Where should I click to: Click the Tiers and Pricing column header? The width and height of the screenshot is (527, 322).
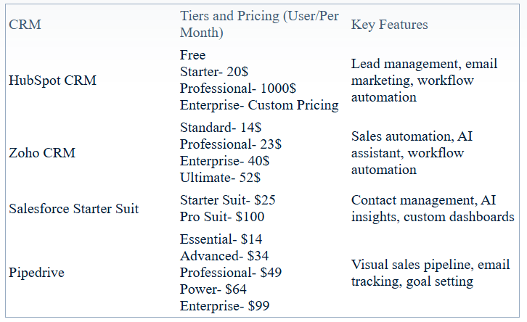[258, 25]
